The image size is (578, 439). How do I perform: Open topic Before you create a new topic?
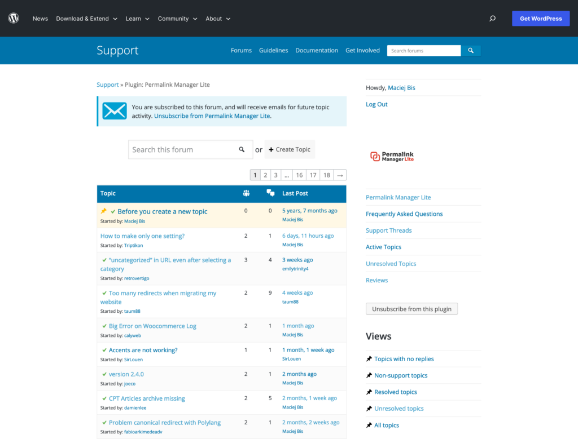tap(162, 211)
